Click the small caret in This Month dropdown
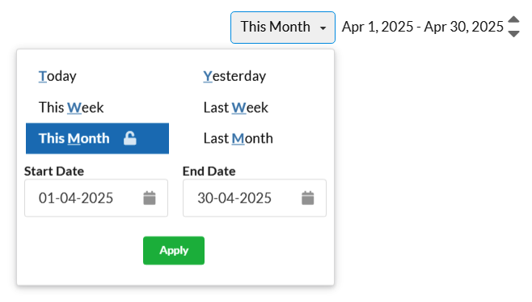532x302 pixels. [323, 28]
